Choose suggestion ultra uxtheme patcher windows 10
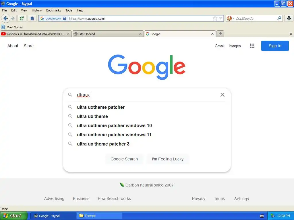The width and height of the screenshot is (294, 220). (147, 125)
